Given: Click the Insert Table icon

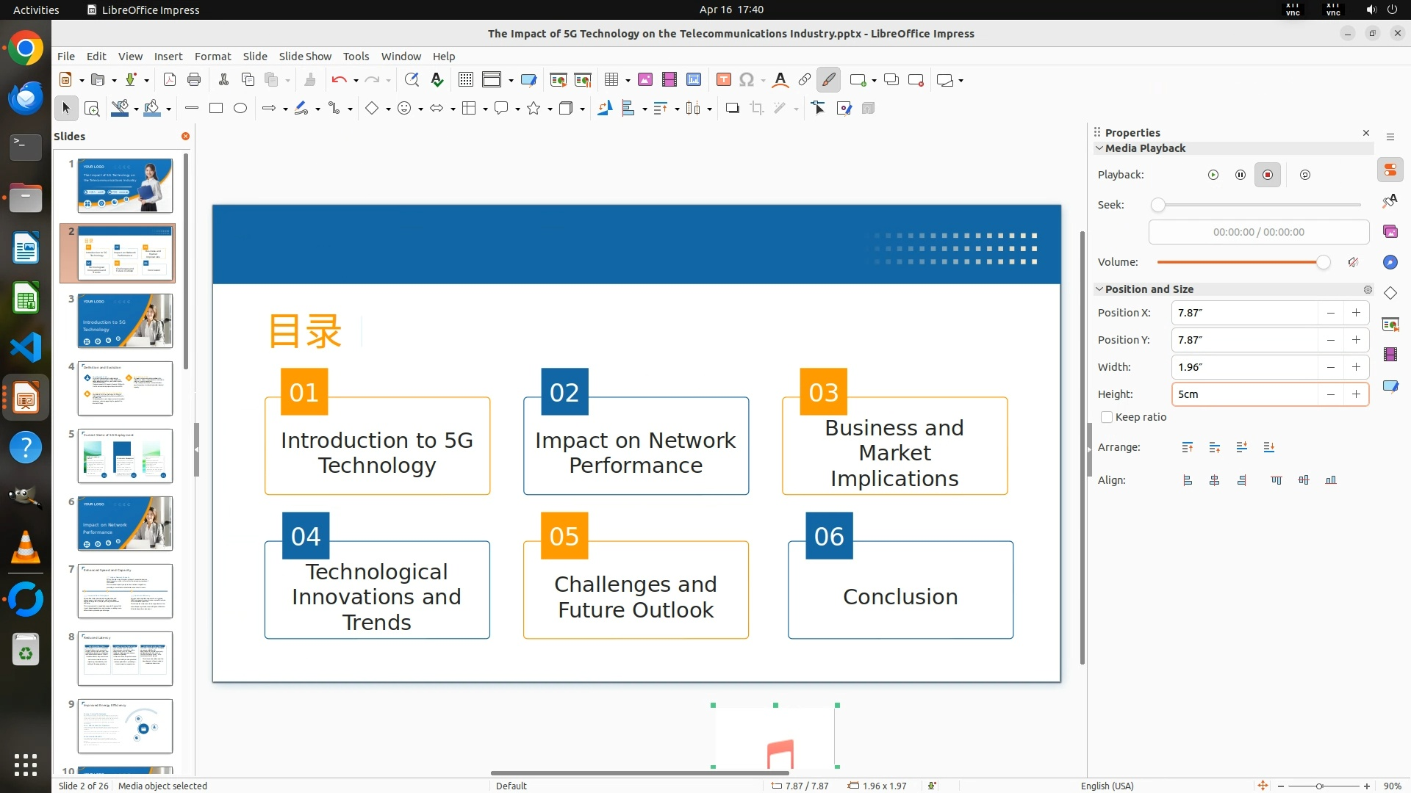Looking at the screenshot, I should (x=611, y=79).
